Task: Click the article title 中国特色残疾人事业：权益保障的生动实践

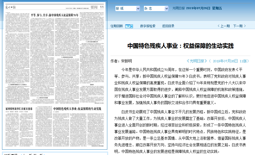Action: click(x=180, y=46)
